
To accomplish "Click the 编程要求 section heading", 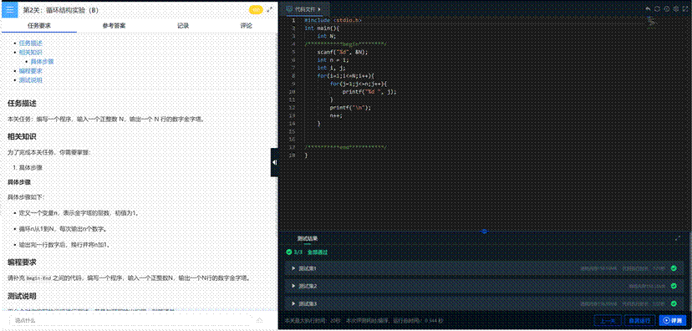I will point(22,262).
